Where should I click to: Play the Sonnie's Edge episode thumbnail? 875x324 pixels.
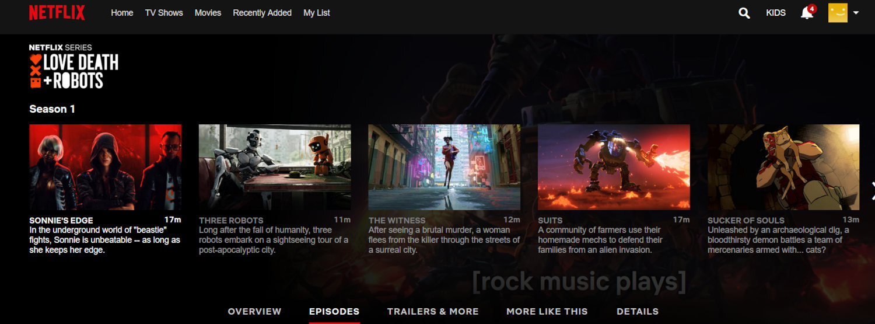(105, 167)
